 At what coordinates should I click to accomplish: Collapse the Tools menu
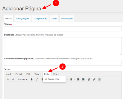[47, 74]
